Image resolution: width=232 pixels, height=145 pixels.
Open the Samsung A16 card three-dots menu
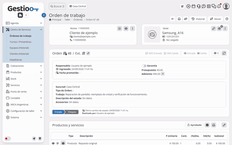pyautogui.click(x=225, y=28)
